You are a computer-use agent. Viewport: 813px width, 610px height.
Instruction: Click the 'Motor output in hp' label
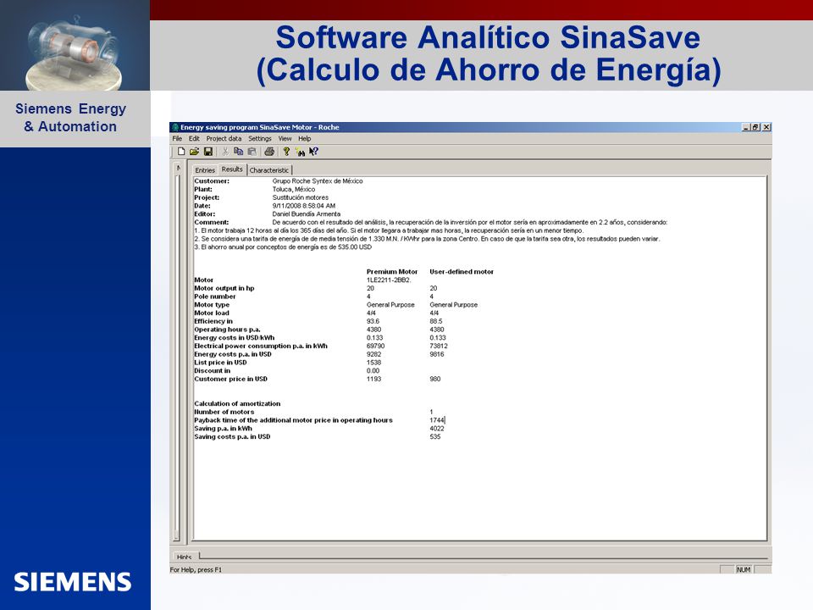pyautogui.click(x=224, y=288)
